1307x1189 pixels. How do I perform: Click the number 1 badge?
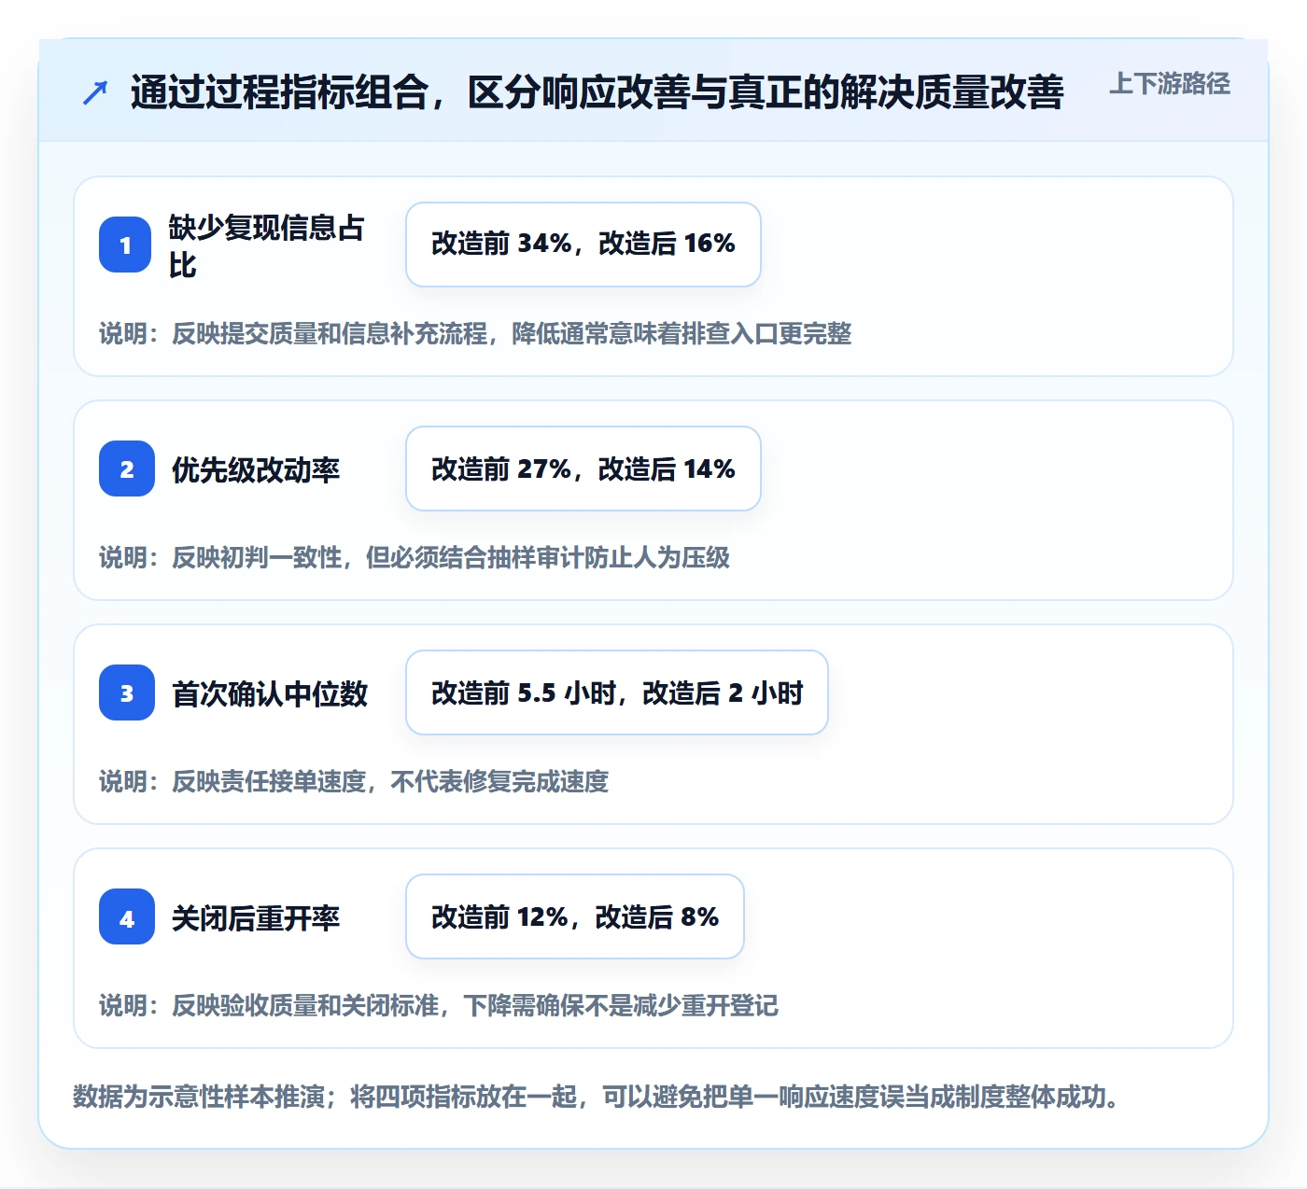[125, 245]
